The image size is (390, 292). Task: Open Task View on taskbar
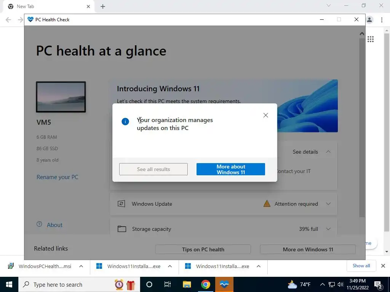click(x=168, y=284)
